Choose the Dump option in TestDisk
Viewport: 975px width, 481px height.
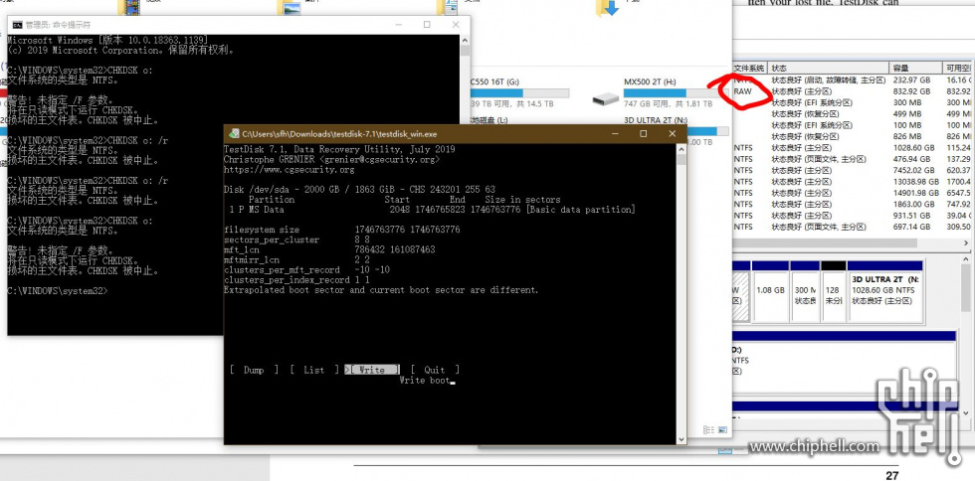[x=254, y=370]
